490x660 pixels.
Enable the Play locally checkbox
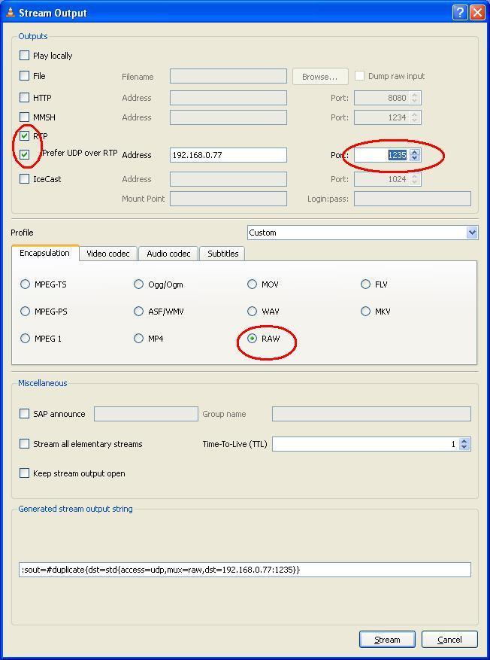(24, 56)
